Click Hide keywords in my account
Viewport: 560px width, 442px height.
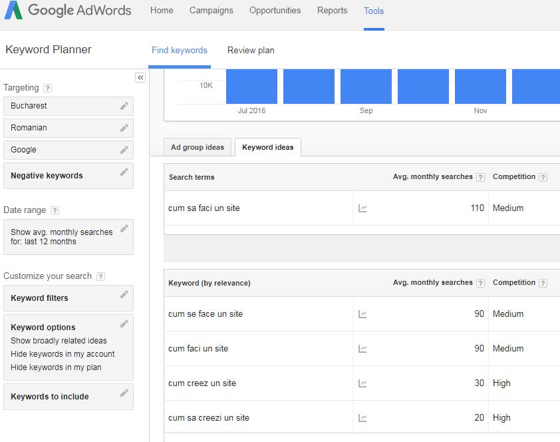click(x=64, y=353)
